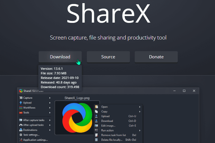Close the ShareX application window
Image resolution: width=215 pixels, height=143 pixels.
click(x=194, y=91)
